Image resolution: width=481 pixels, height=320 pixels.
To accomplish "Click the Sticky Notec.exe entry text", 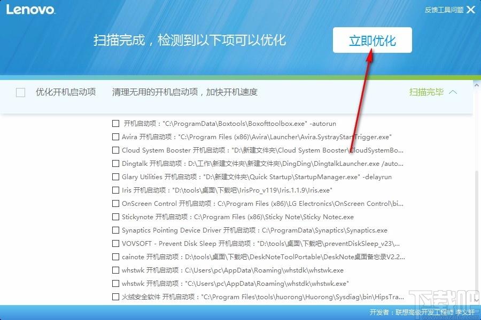I will [238, 217].
